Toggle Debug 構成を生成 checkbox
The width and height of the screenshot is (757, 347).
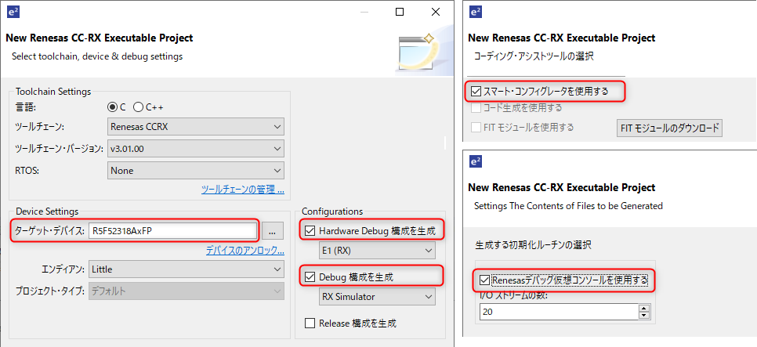[310, 277]
